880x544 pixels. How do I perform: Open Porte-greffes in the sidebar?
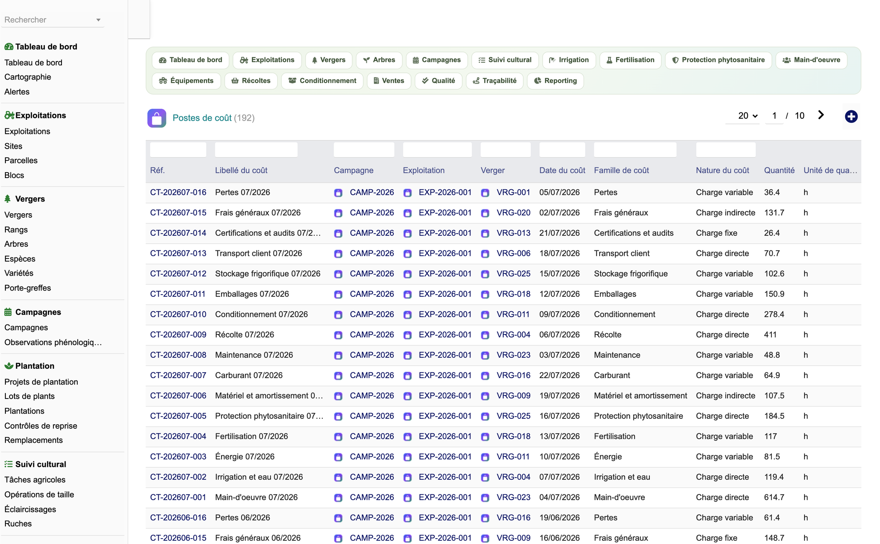28,288
